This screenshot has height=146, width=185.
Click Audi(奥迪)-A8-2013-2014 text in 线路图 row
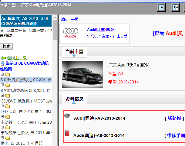[99, 118]
